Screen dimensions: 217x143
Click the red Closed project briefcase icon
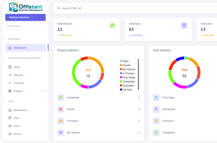tap(60, 109)
